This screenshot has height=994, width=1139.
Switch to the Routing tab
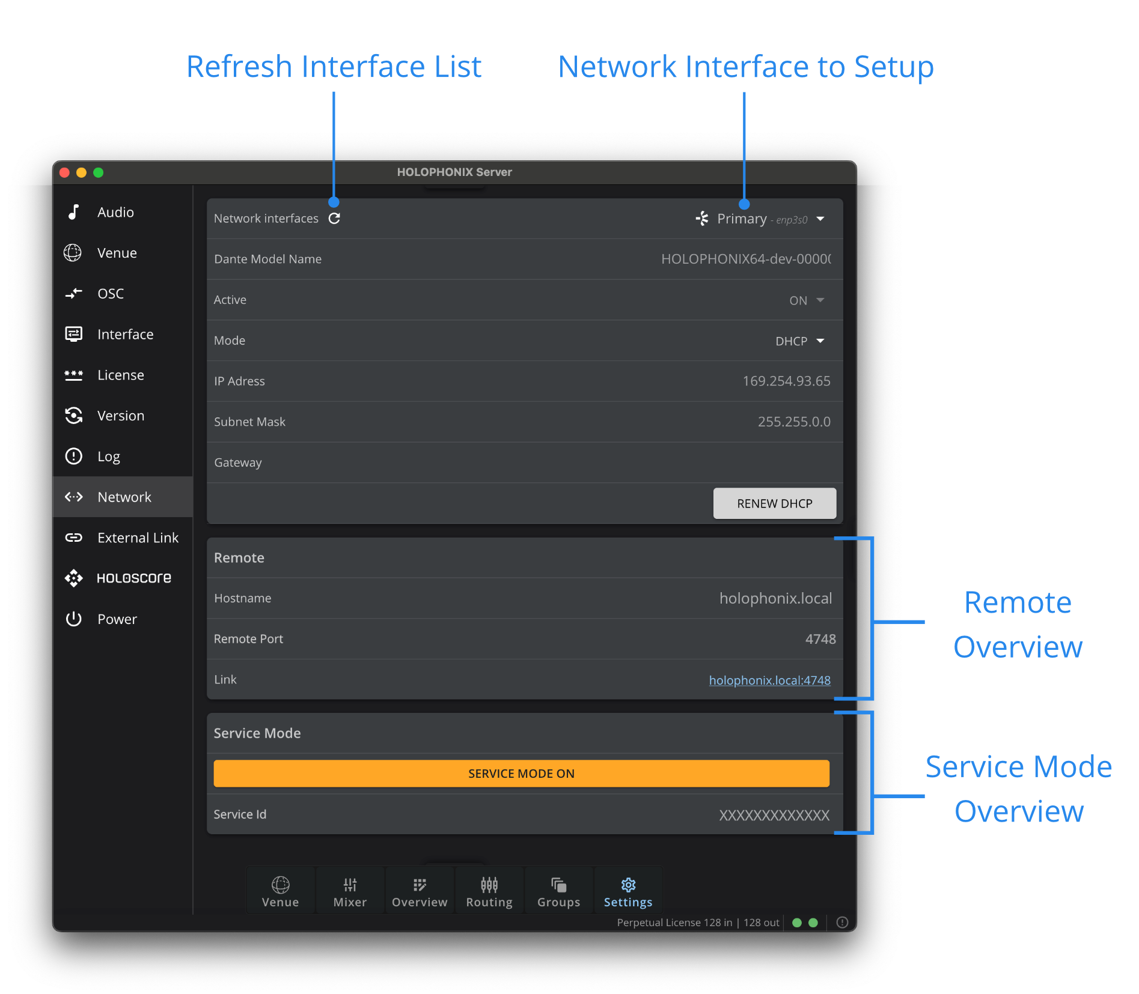tap(489, 892)
